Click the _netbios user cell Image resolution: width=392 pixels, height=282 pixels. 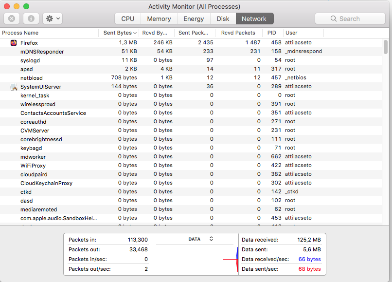point(296,77)
